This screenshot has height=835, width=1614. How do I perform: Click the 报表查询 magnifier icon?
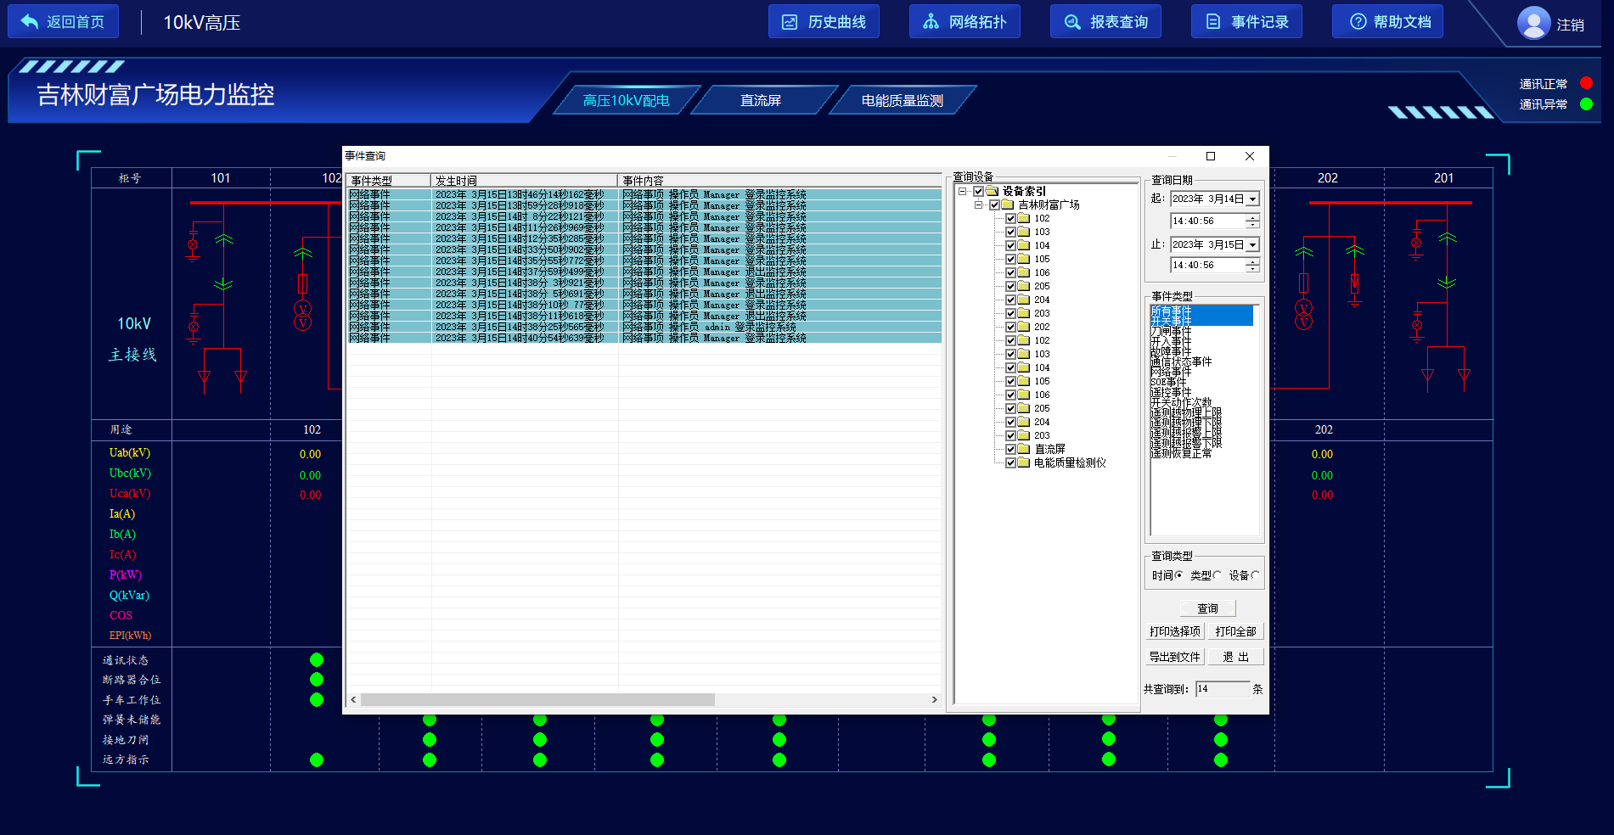pos(1072,22)
